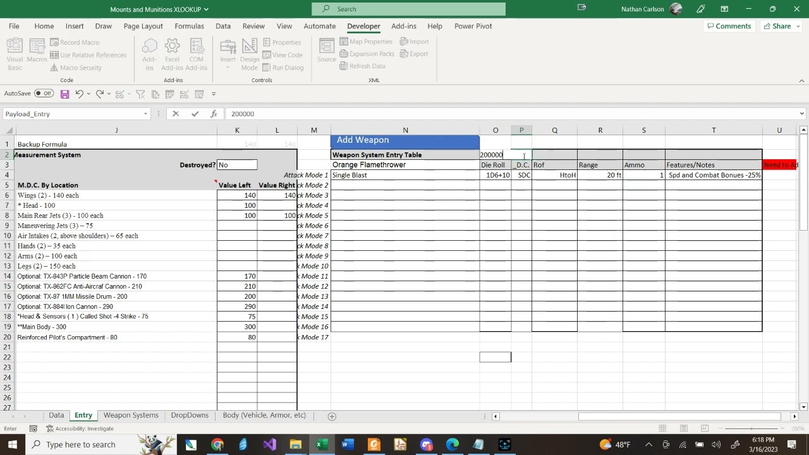The width and height of the screenshot is (809, 455).
Task: Open the XML Source pane
Action: 327,51
